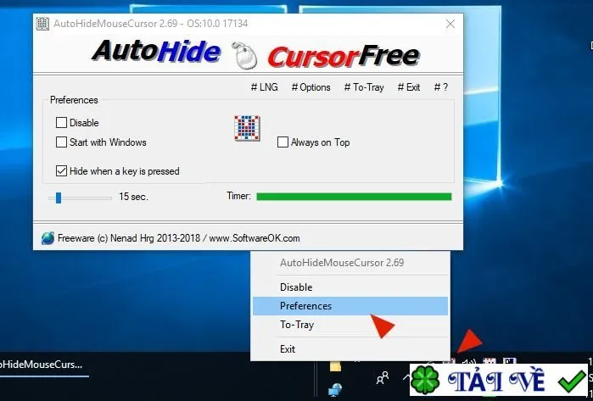Choose Exit in the tray context menu
This screenshot has height=401, width=593.
click(350, 348)
